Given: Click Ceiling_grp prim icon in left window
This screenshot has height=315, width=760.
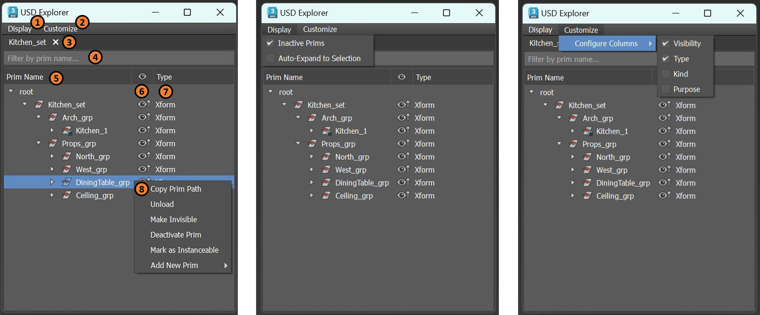Looking at the screenshot, I should tap(67, 195).
